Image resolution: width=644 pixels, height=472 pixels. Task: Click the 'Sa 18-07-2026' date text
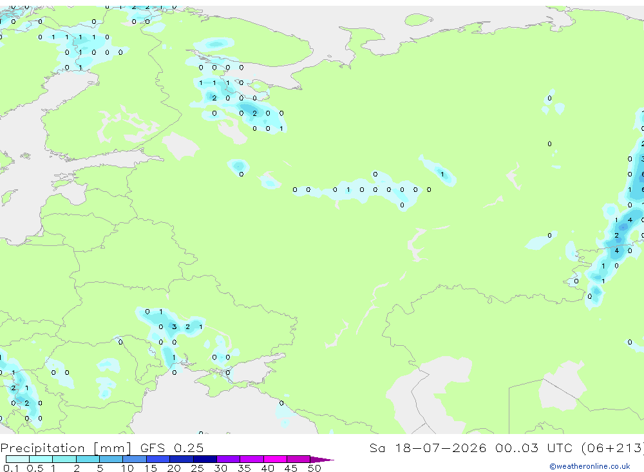click(x=428, y=448)
